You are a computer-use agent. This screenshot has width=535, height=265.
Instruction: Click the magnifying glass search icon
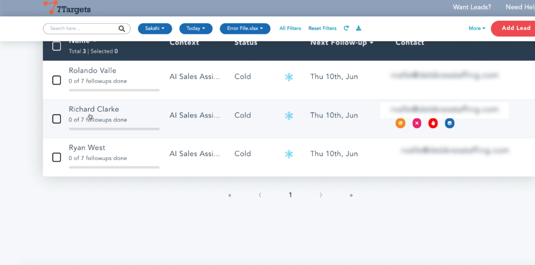pyautogui.click(x=122, y=28)
